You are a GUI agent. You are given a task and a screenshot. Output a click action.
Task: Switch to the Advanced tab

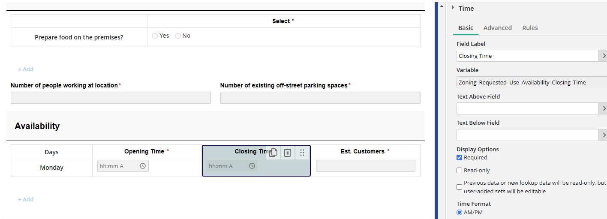pos(497,28)
